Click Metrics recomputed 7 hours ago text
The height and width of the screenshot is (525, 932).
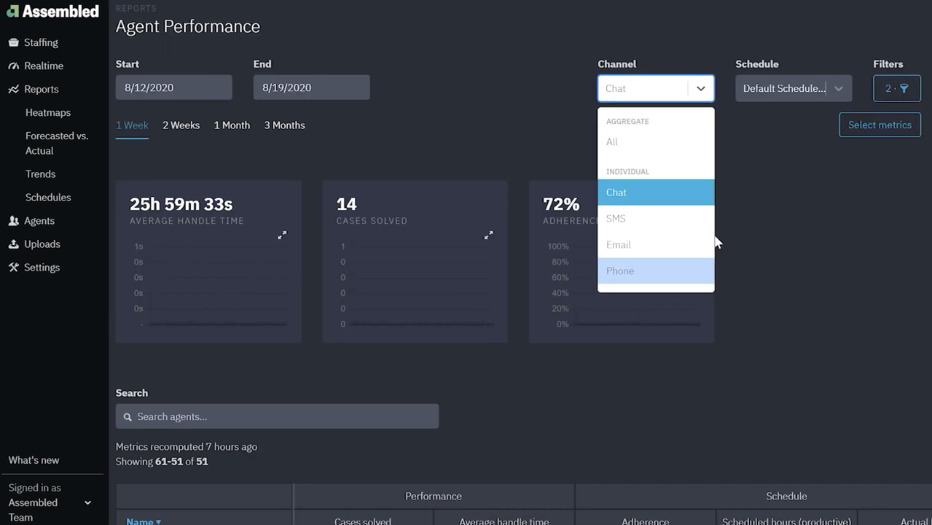[x=187, y=446]
